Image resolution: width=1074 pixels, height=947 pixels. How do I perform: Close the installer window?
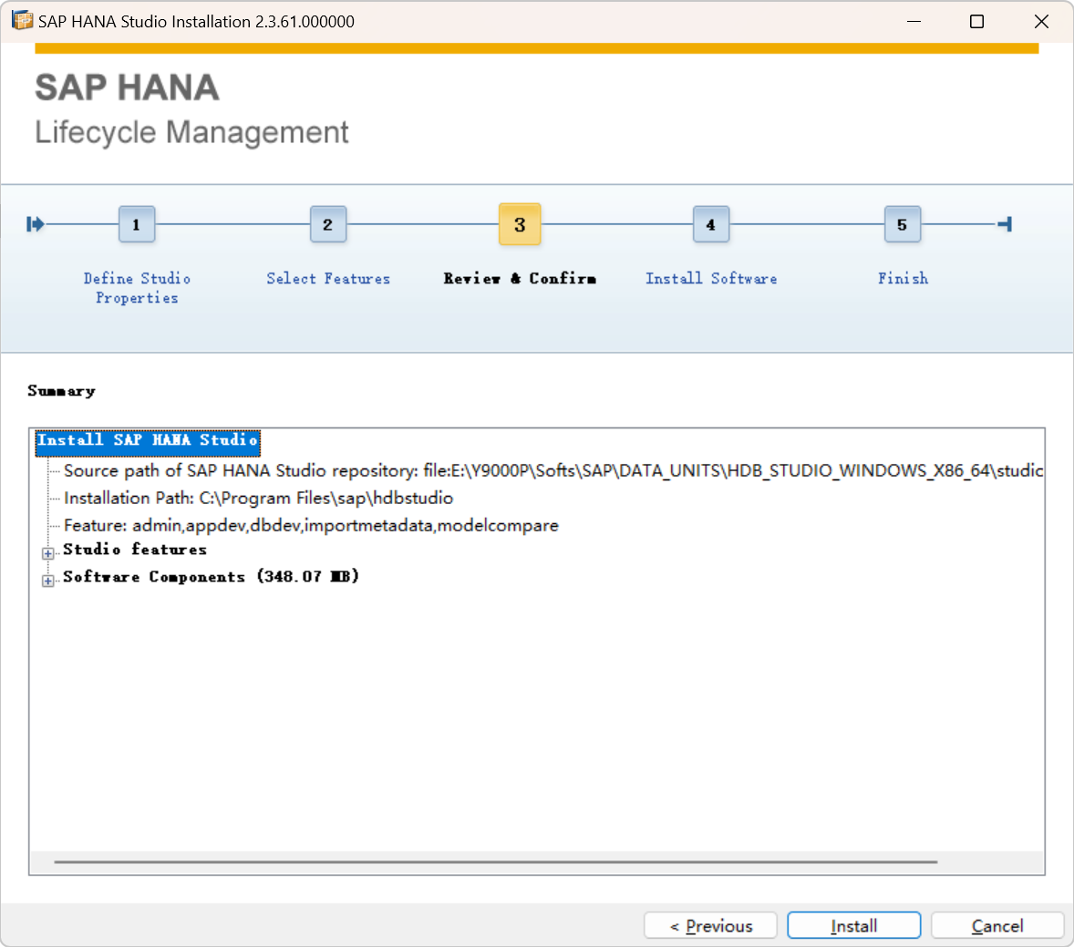1041,21
